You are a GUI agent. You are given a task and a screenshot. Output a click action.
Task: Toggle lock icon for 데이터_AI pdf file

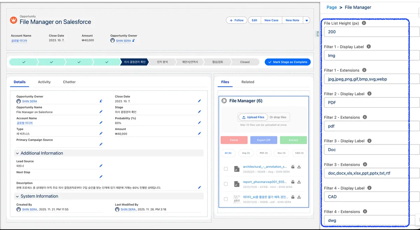(293, 197)
